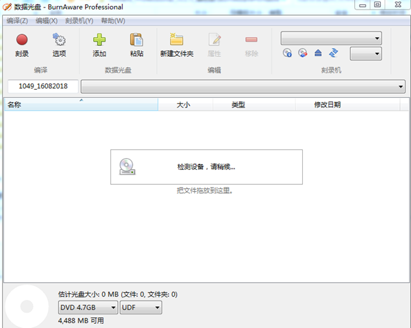Open the 编译(Z) menu

click(x=17, y=21)
